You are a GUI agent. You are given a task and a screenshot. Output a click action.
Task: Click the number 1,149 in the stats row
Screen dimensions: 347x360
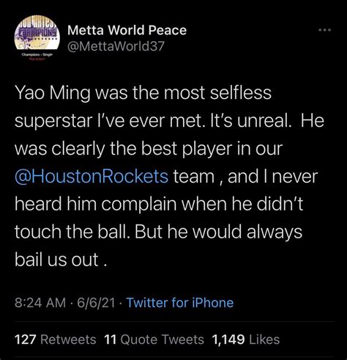click(228, 339)
